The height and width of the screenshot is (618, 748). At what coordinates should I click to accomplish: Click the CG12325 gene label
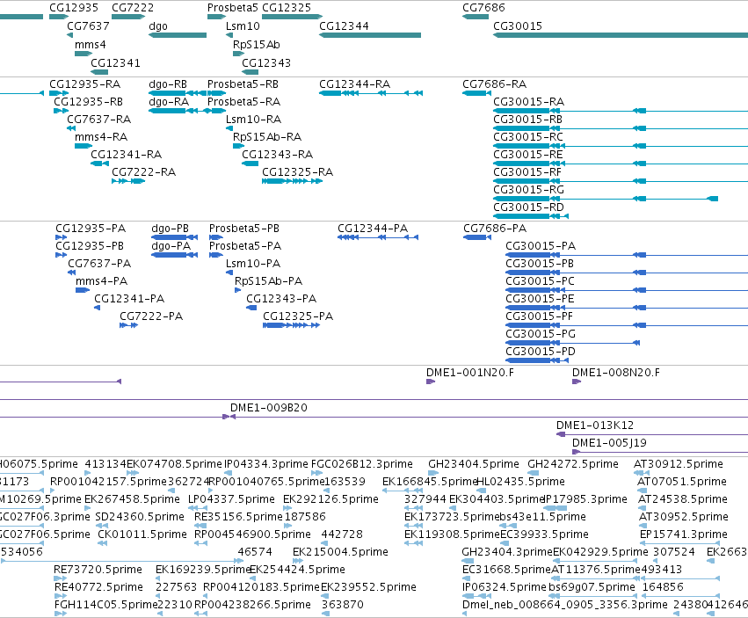click(x=287, y=8)
